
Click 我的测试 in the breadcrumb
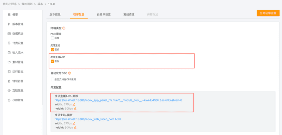[x=27, y=4]
